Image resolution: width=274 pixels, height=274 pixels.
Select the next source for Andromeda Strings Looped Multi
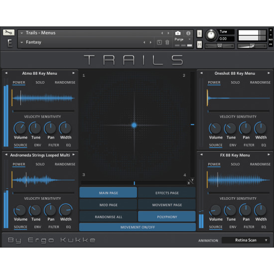point(74,154)
